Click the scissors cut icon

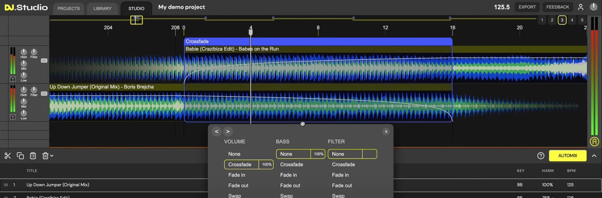pyautogui.click(x=8, y=156)
